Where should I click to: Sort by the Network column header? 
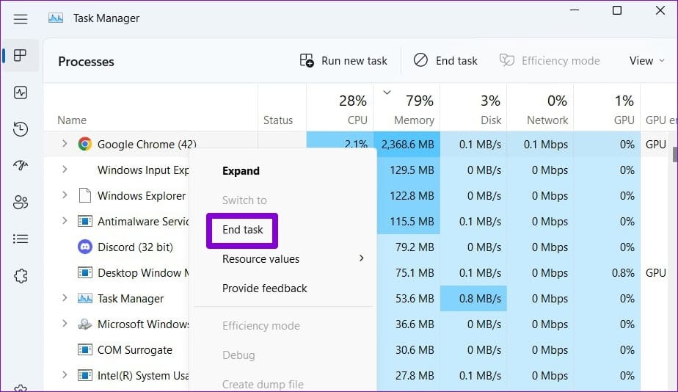point(540,107)
